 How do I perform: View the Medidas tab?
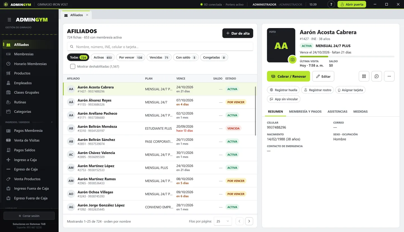click(x=361, y=112)
